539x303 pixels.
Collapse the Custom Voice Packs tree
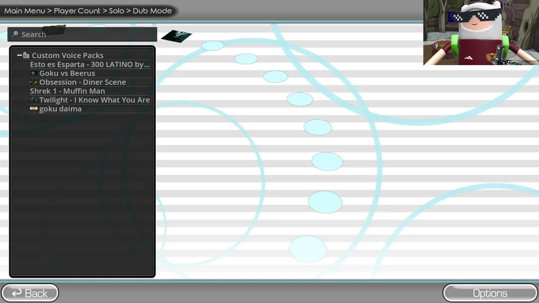point(19,55)
